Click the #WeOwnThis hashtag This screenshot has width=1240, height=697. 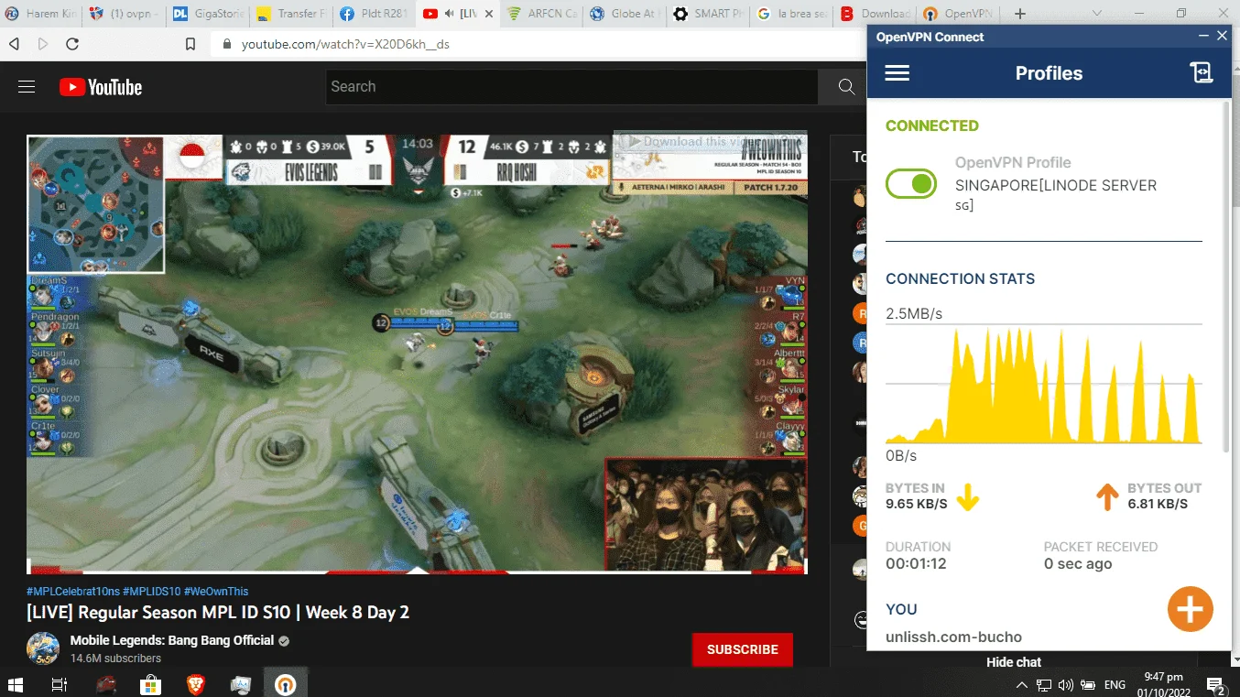(x=216, y=592)
